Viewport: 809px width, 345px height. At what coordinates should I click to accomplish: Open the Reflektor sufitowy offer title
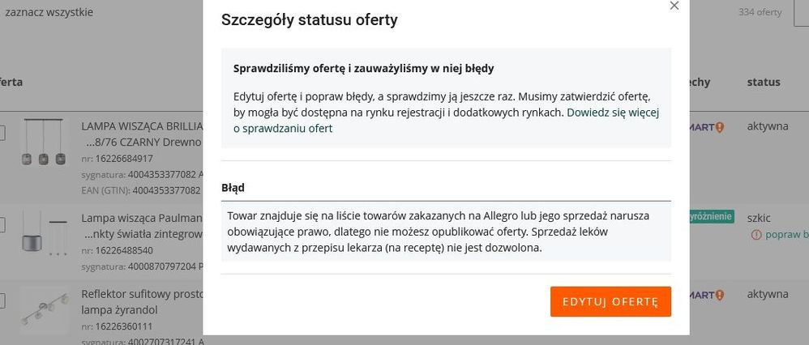140,294
